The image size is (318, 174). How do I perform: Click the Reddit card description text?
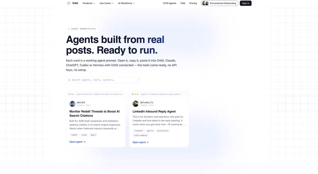(x=95, y=125)
